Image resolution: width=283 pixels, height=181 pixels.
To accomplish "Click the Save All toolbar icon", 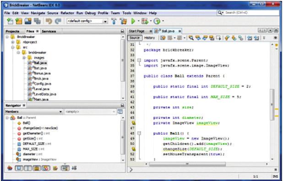I will [x=37, y=21].
